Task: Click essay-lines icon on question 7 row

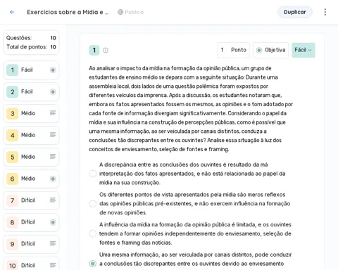Action: [x=53, y=200]
